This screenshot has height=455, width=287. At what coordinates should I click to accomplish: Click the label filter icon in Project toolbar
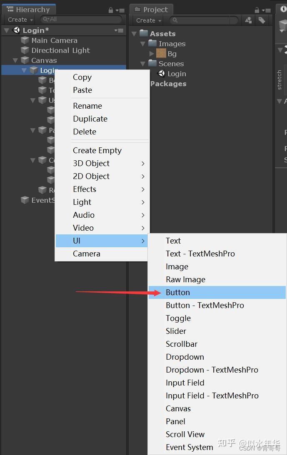coord(262,20)
